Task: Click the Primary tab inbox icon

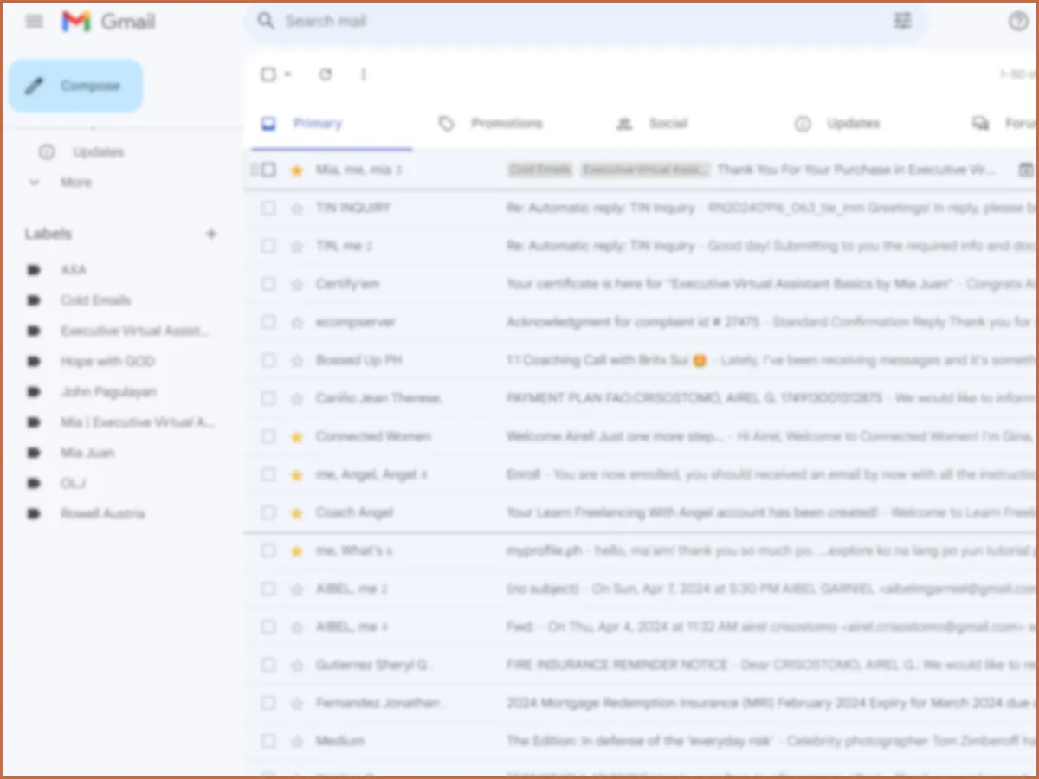Action: coord(269,124)
